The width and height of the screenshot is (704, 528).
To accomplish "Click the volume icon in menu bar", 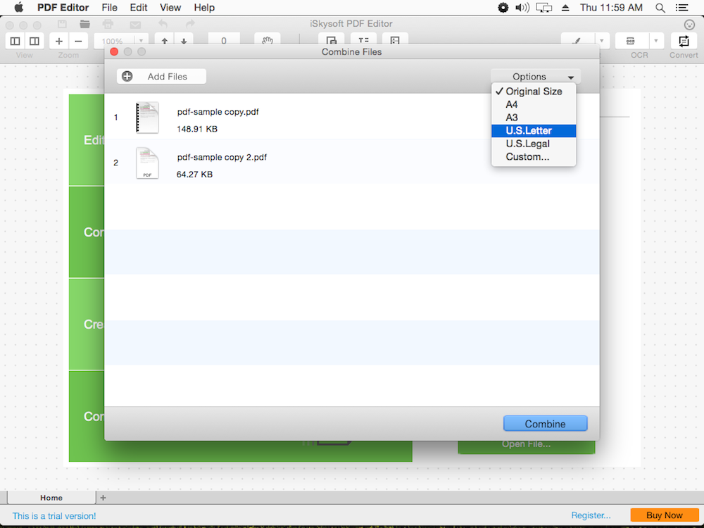I will point(522,8).
